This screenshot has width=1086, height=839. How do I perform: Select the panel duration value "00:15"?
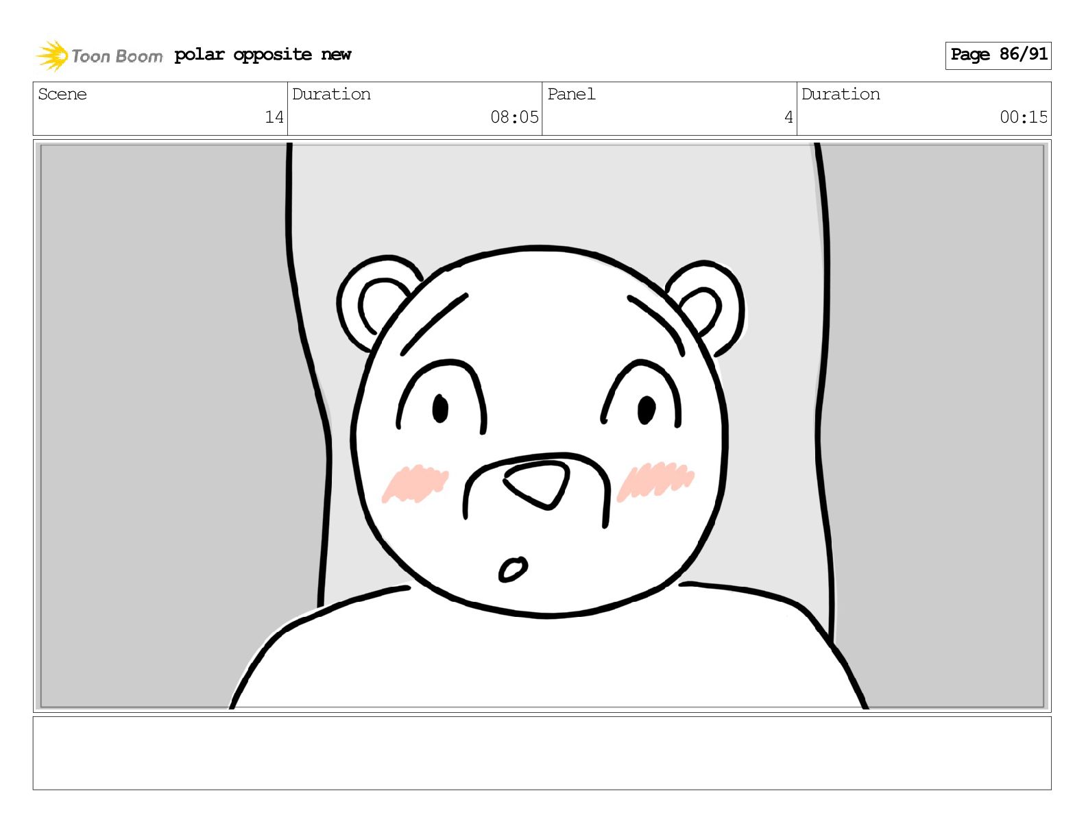point(1024,117)
